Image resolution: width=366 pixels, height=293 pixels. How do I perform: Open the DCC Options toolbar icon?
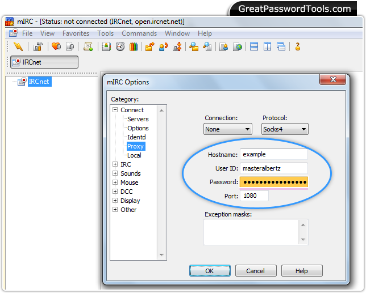coord(177,46)
